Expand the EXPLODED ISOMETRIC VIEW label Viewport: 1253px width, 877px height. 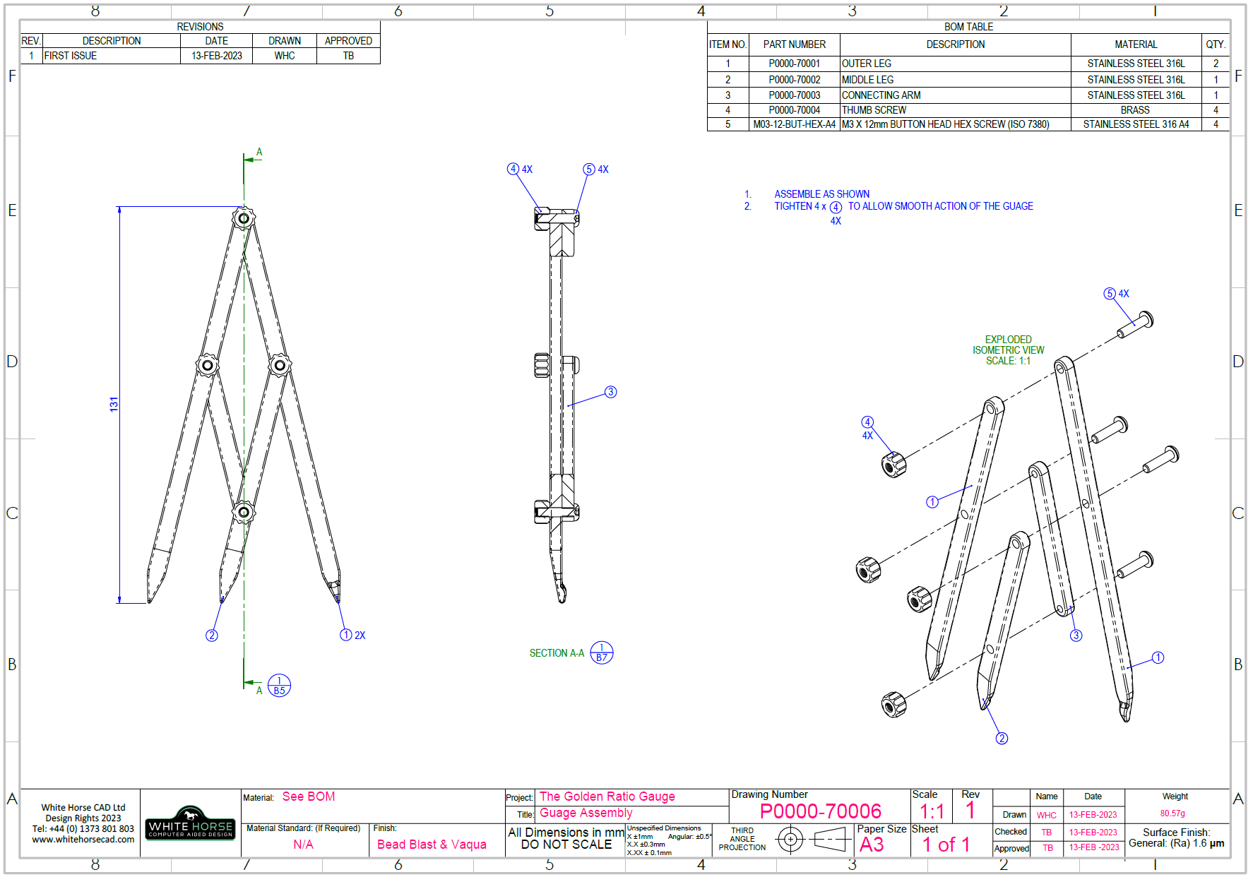[x=1009, y=349]
